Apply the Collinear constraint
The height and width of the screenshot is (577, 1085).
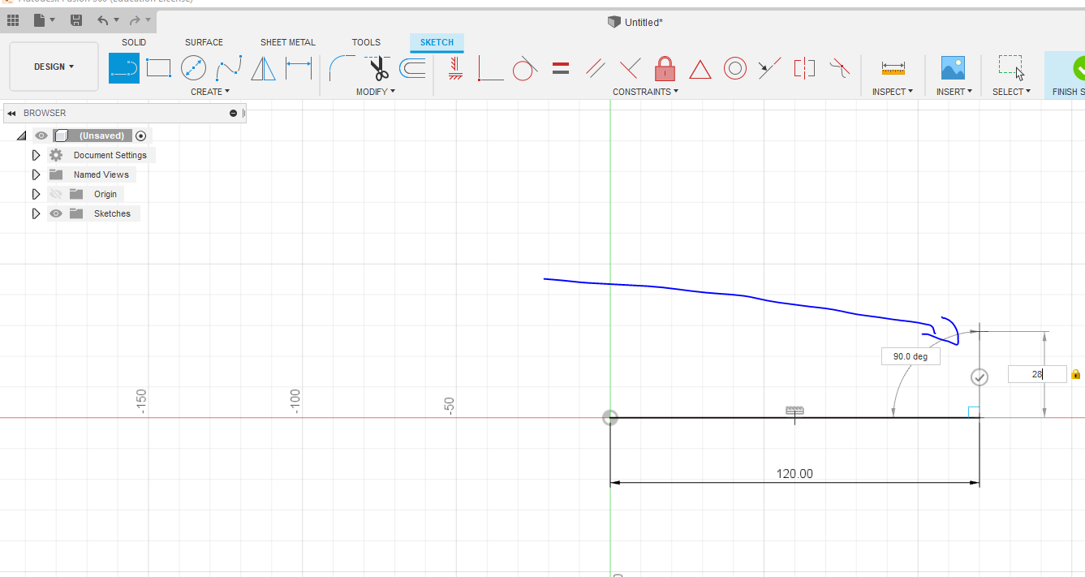point(769,68)
